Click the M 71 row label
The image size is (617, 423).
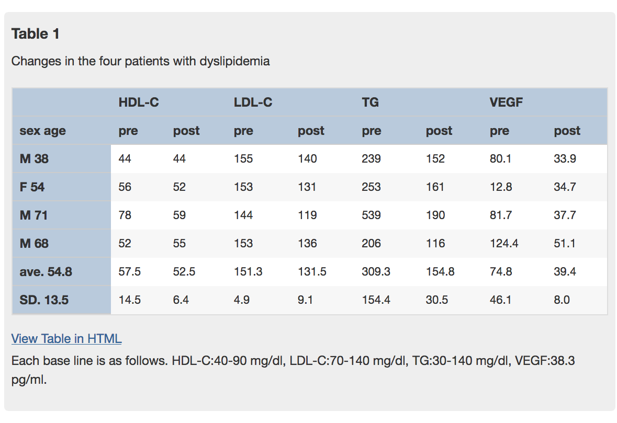pos(34,215)
